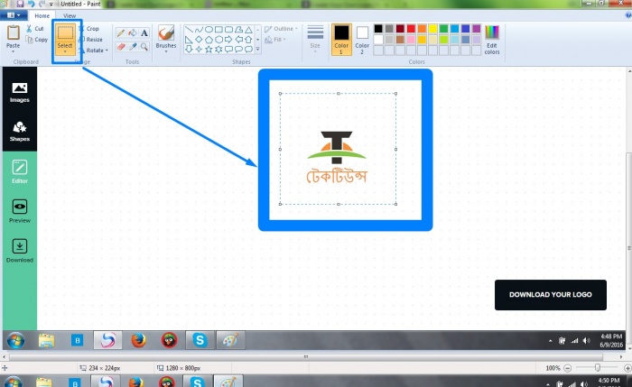
Task: Select the Eraser tool
Action: (x=120, y=47)
